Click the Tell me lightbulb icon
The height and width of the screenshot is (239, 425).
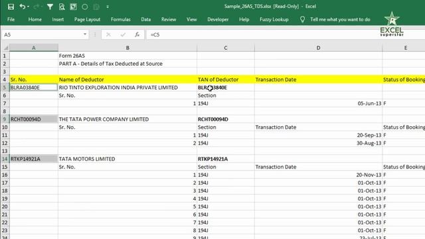303,19
